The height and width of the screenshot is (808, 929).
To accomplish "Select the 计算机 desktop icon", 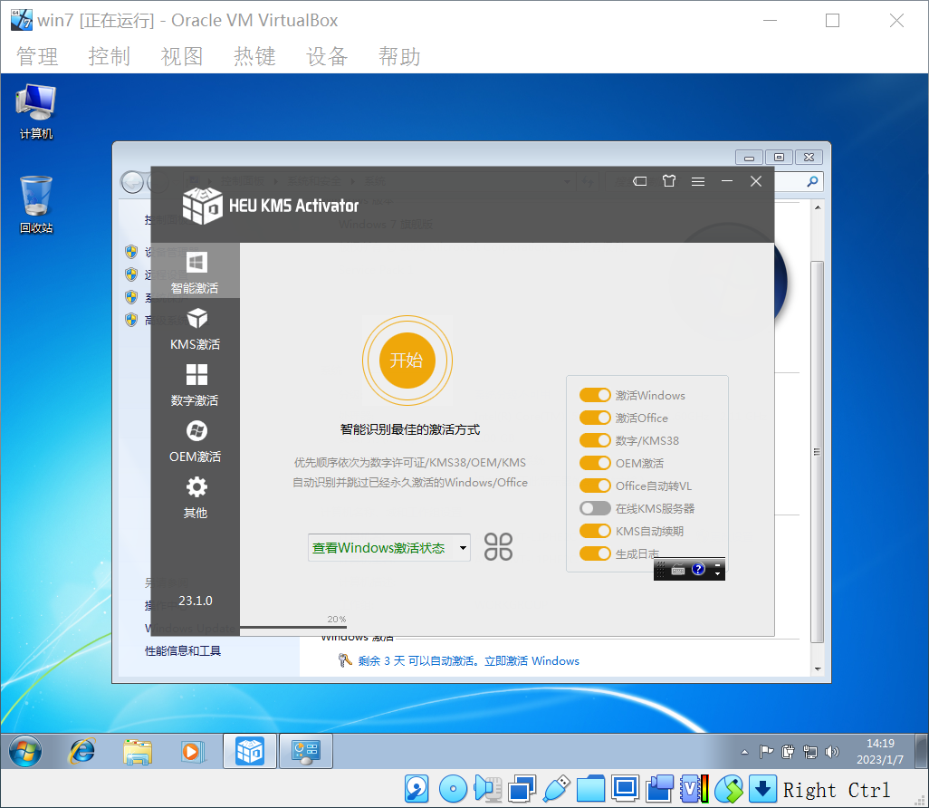I will pos(36,111).
